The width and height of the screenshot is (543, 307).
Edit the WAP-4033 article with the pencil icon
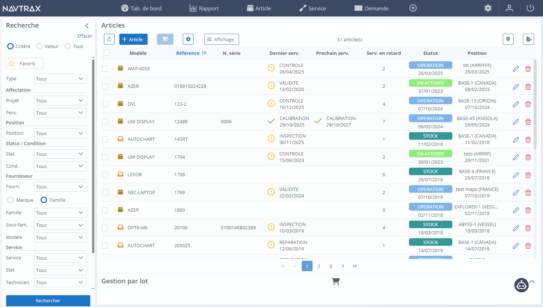tap(516, 68)
